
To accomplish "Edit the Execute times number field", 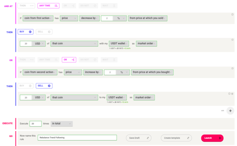I will (x=35, y=124).
